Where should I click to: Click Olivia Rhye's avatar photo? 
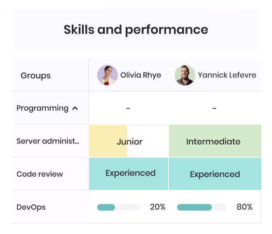[x=108, y=75]
